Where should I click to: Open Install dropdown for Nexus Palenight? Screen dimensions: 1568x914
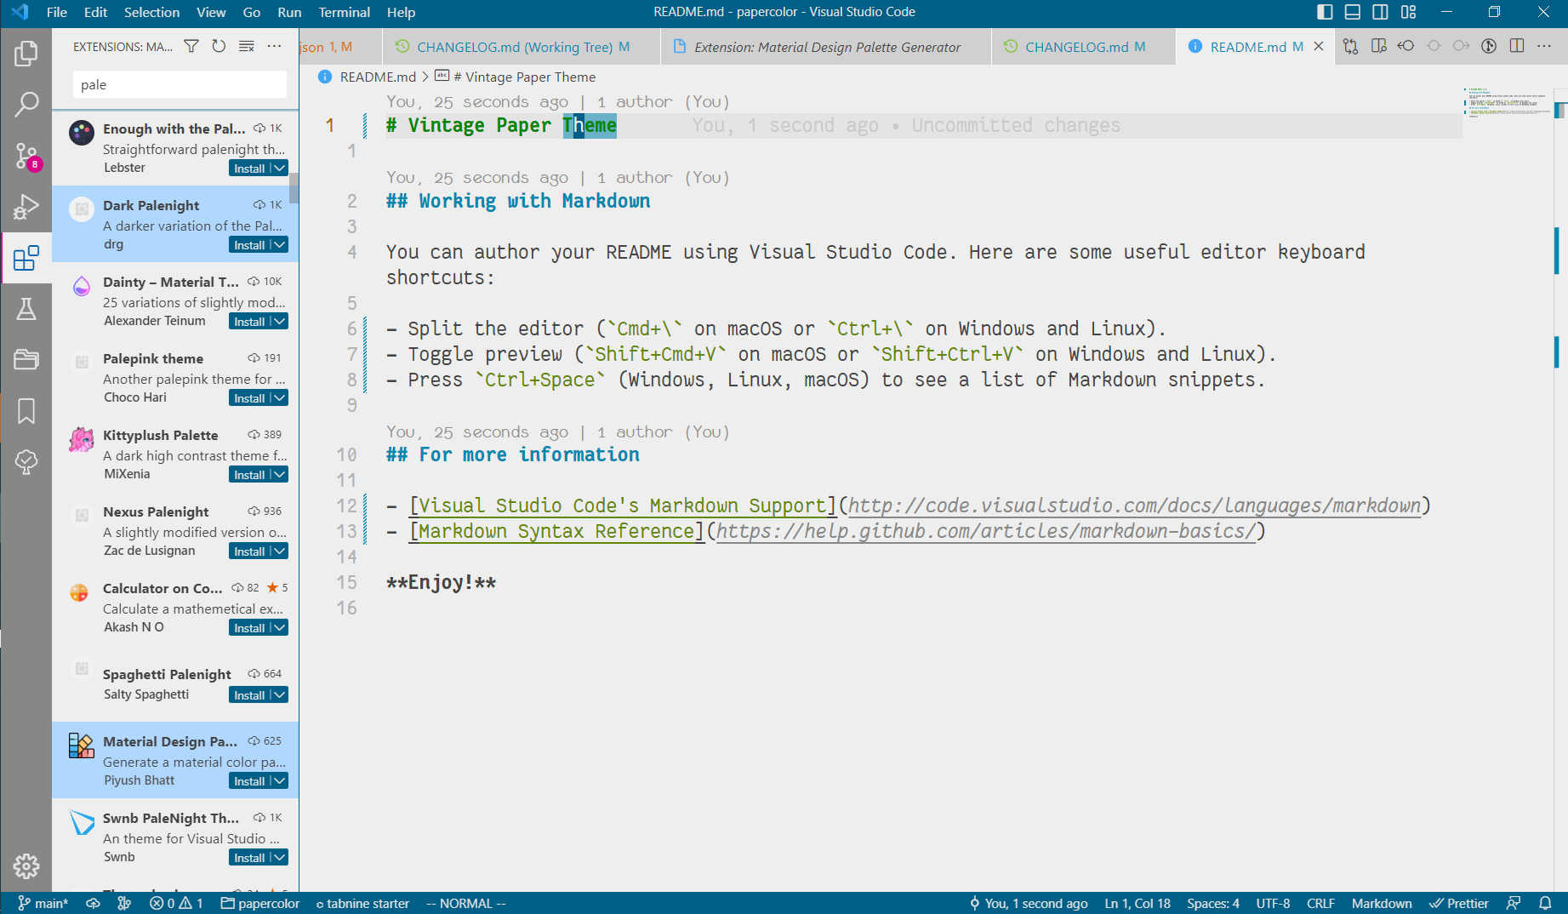coord(279,551)
